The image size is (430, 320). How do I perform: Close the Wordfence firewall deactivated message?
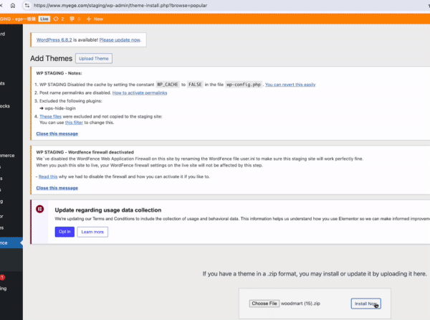click(57, 188)
